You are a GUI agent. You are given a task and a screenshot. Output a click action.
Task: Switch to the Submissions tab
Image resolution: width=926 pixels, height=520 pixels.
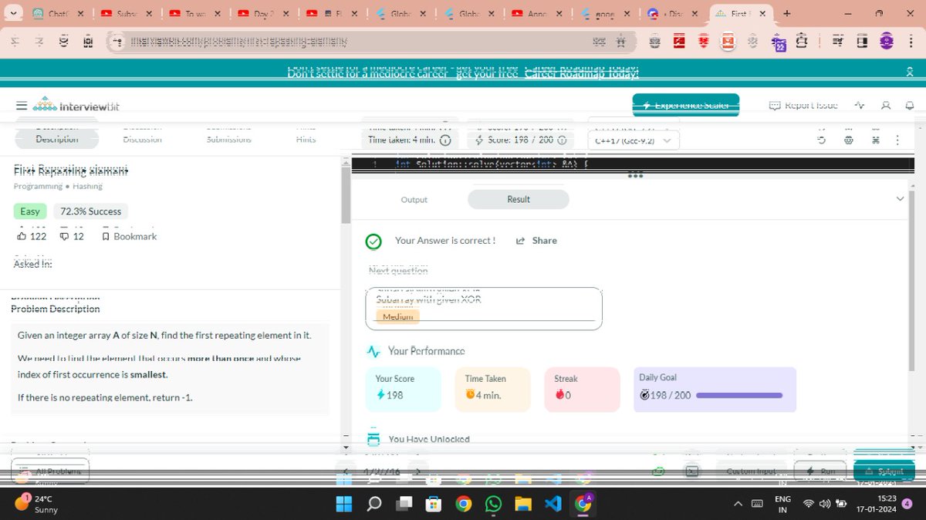tap(228, 139)
